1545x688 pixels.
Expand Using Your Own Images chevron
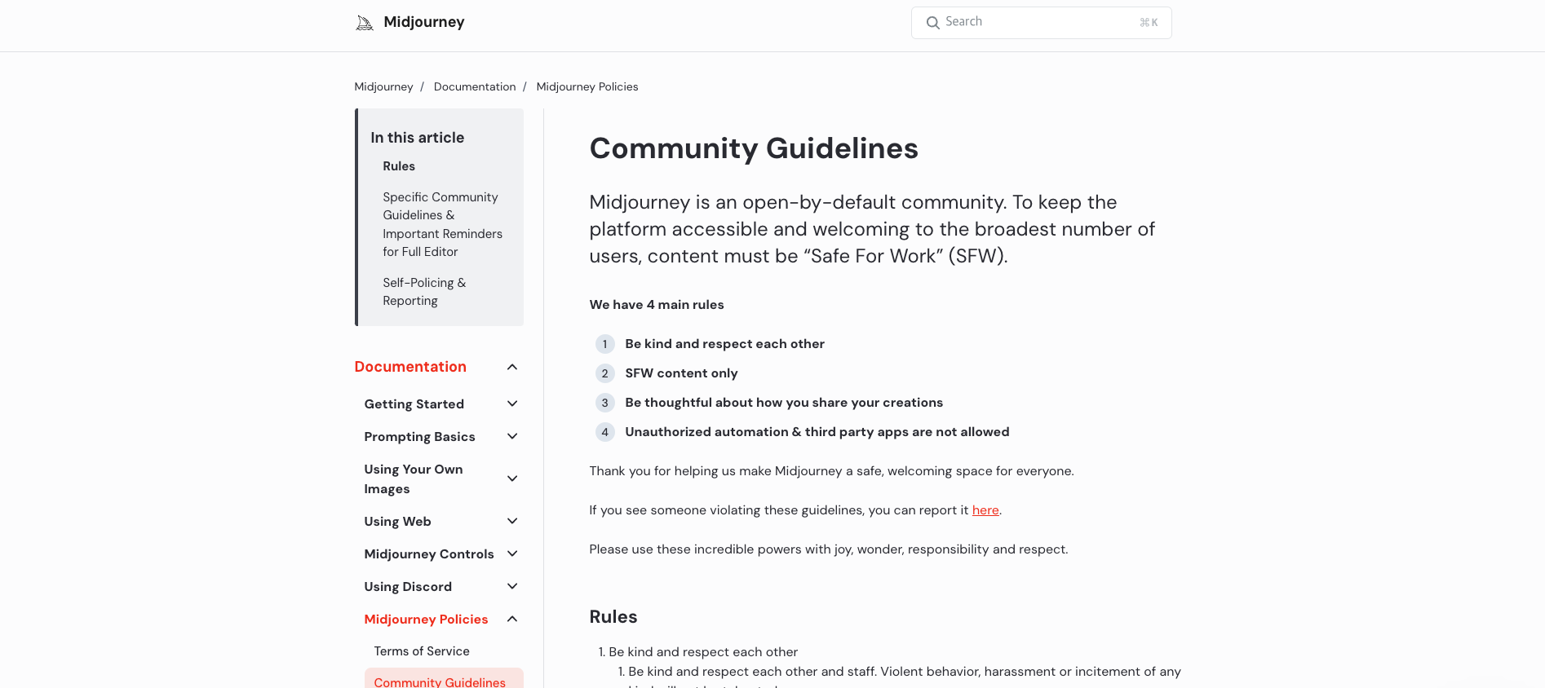(x=512, y=479)
